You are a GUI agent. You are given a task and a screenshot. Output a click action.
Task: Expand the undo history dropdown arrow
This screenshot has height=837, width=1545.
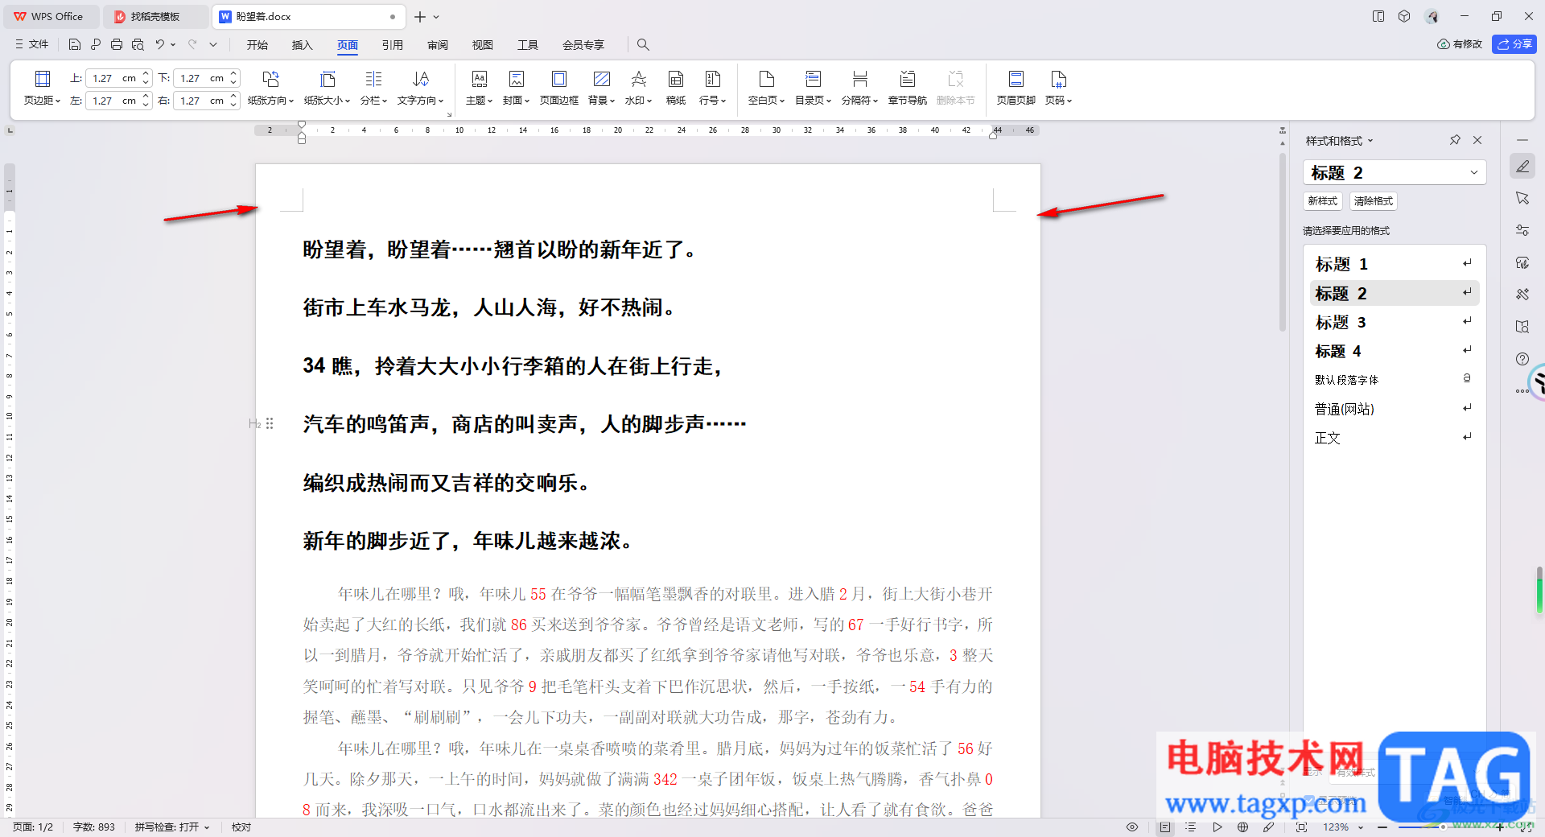(x=173, y=44)
